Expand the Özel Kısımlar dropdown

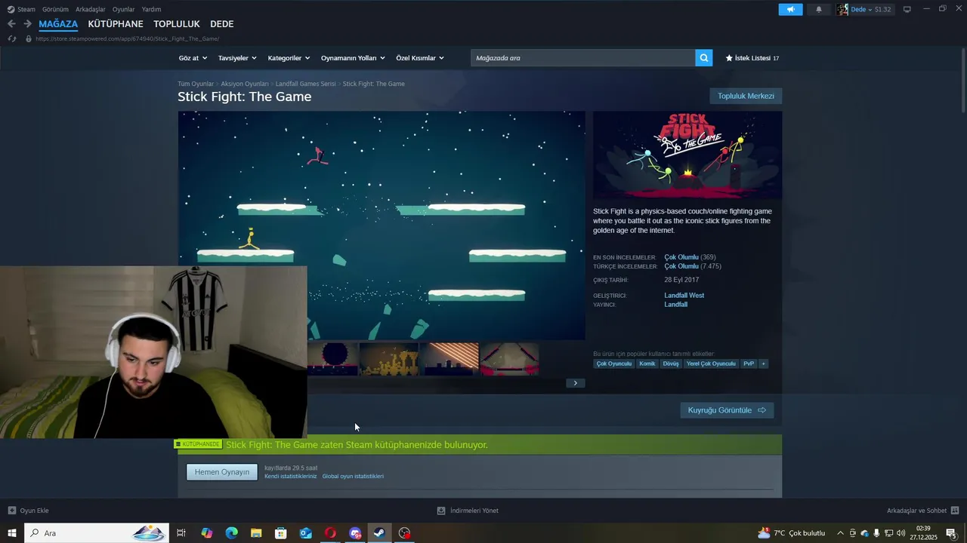[x=420, y=58]
